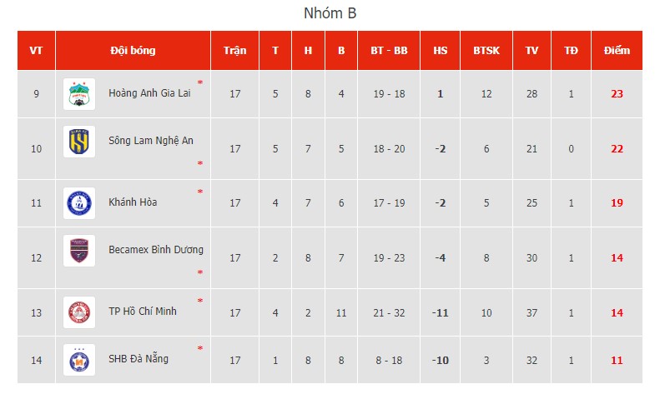Click TP Hồ Chí Minh team name

(143, 312)
